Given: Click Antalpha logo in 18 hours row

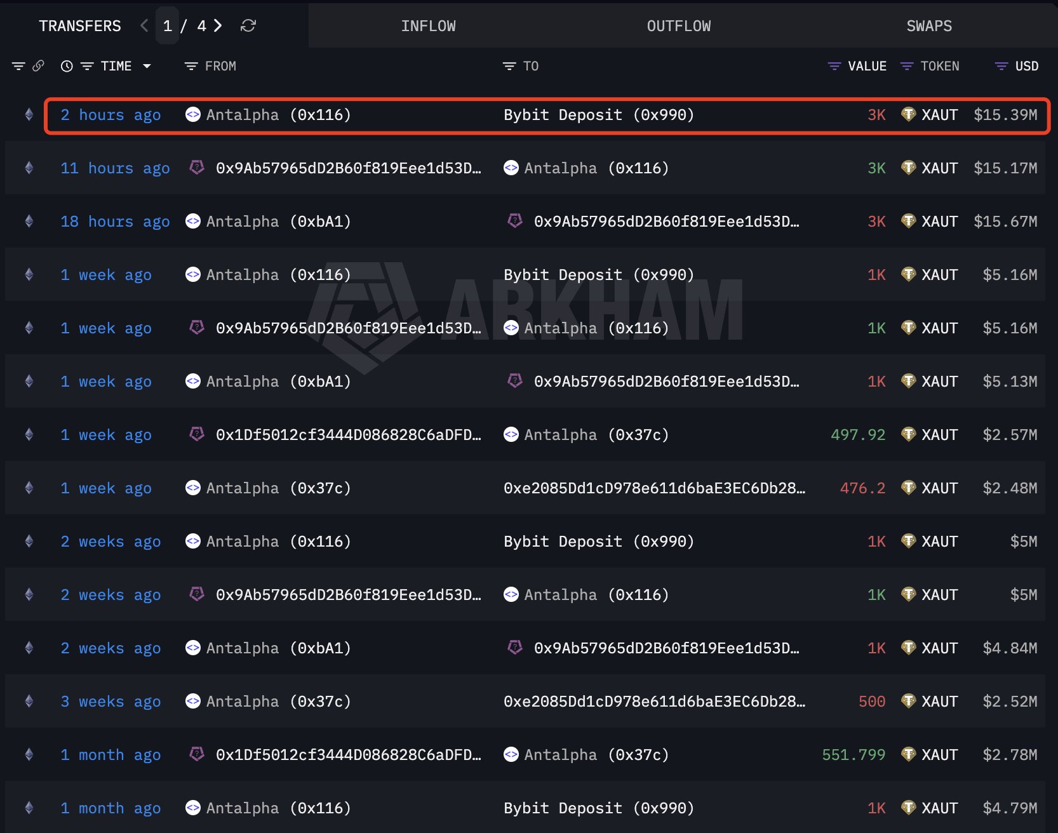Looking at the screenshot, I should point(193,222).
